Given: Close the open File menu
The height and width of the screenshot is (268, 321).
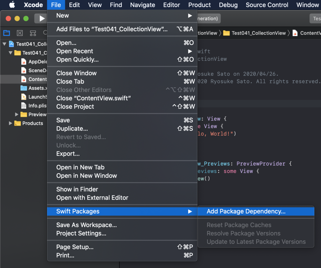Looking at the screenshot, I should [x=56, y=5].
